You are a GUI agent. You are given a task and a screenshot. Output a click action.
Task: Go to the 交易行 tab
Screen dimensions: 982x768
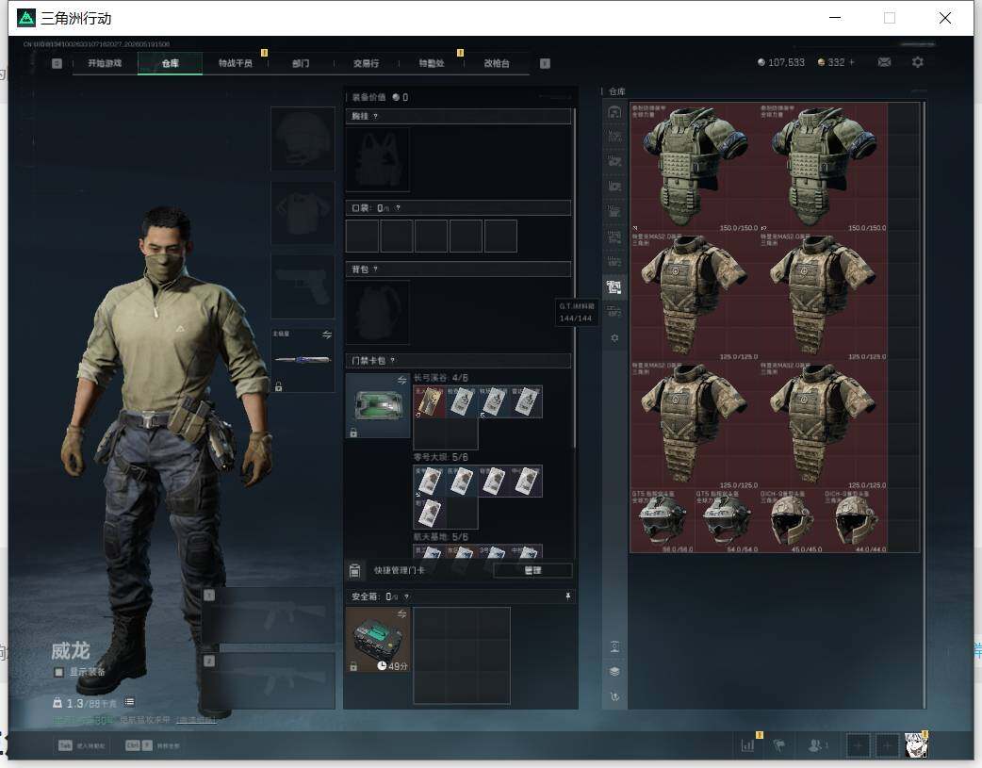point(366,63)
